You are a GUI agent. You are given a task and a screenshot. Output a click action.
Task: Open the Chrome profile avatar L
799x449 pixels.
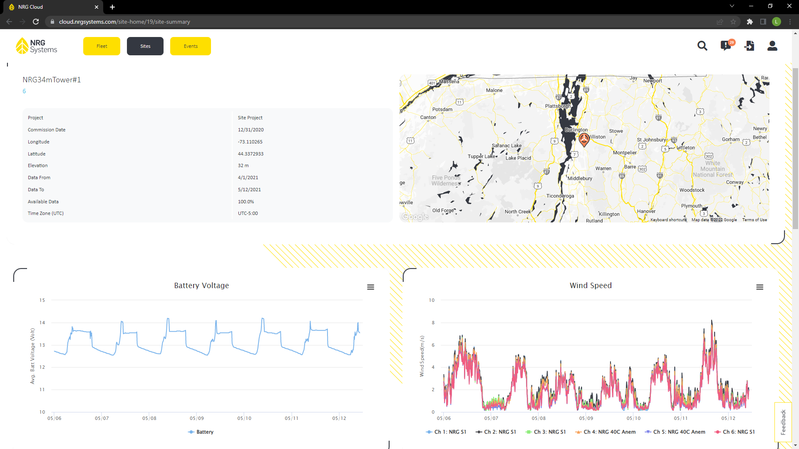pyautogui.click(x=777, y=22)
